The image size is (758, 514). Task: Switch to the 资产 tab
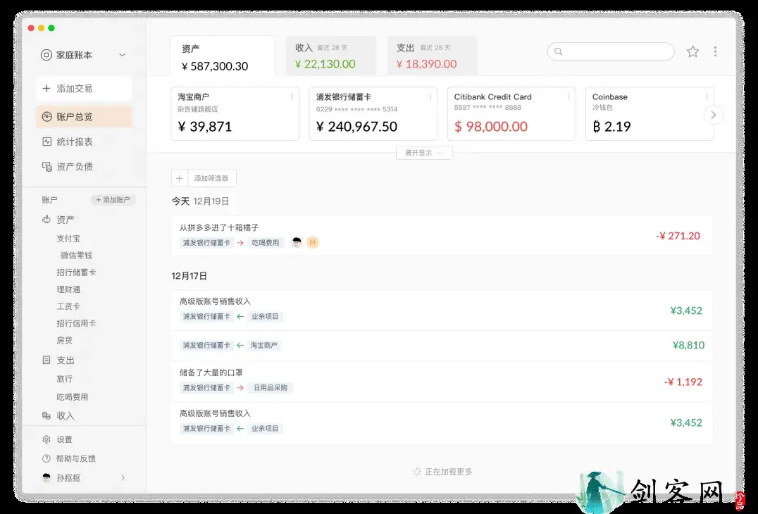pos(223,56)
